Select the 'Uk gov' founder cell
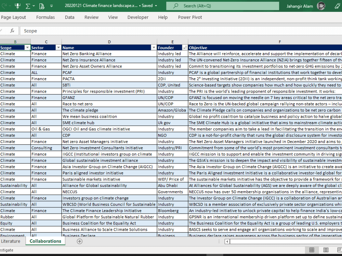Image resolution: width=342 pixels, height=256 pixels. click(x=172, y=123)
